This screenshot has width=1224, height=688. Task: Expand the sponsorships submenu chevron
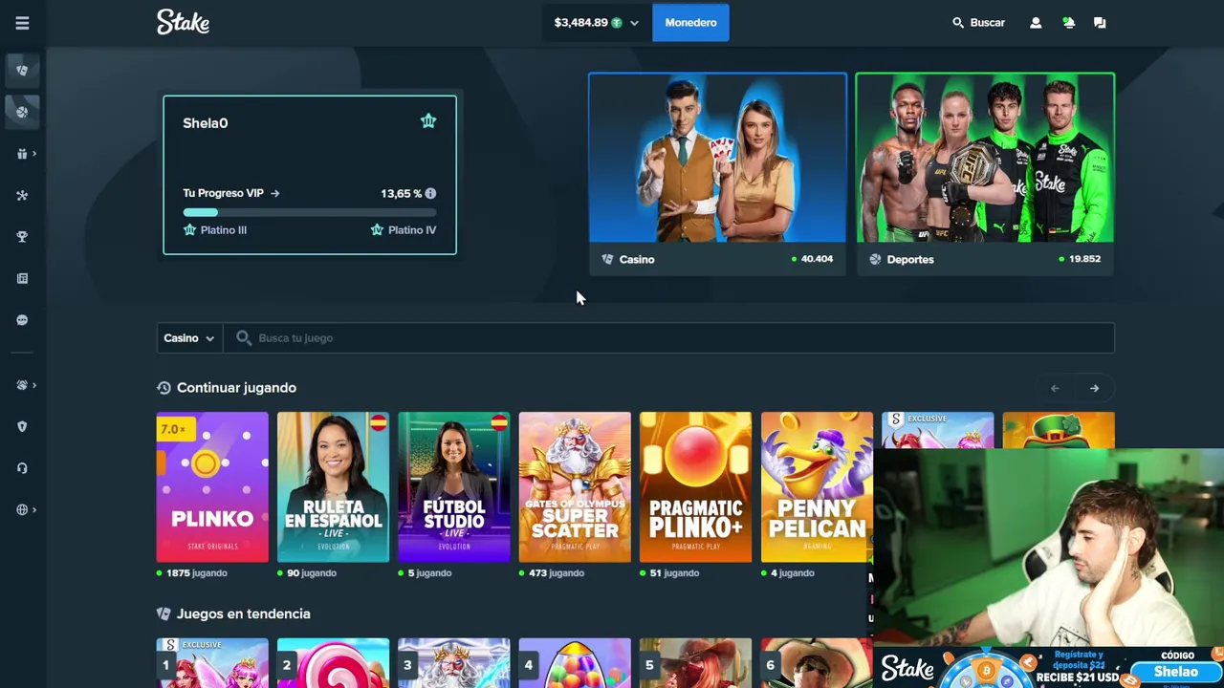pos(34,385)
